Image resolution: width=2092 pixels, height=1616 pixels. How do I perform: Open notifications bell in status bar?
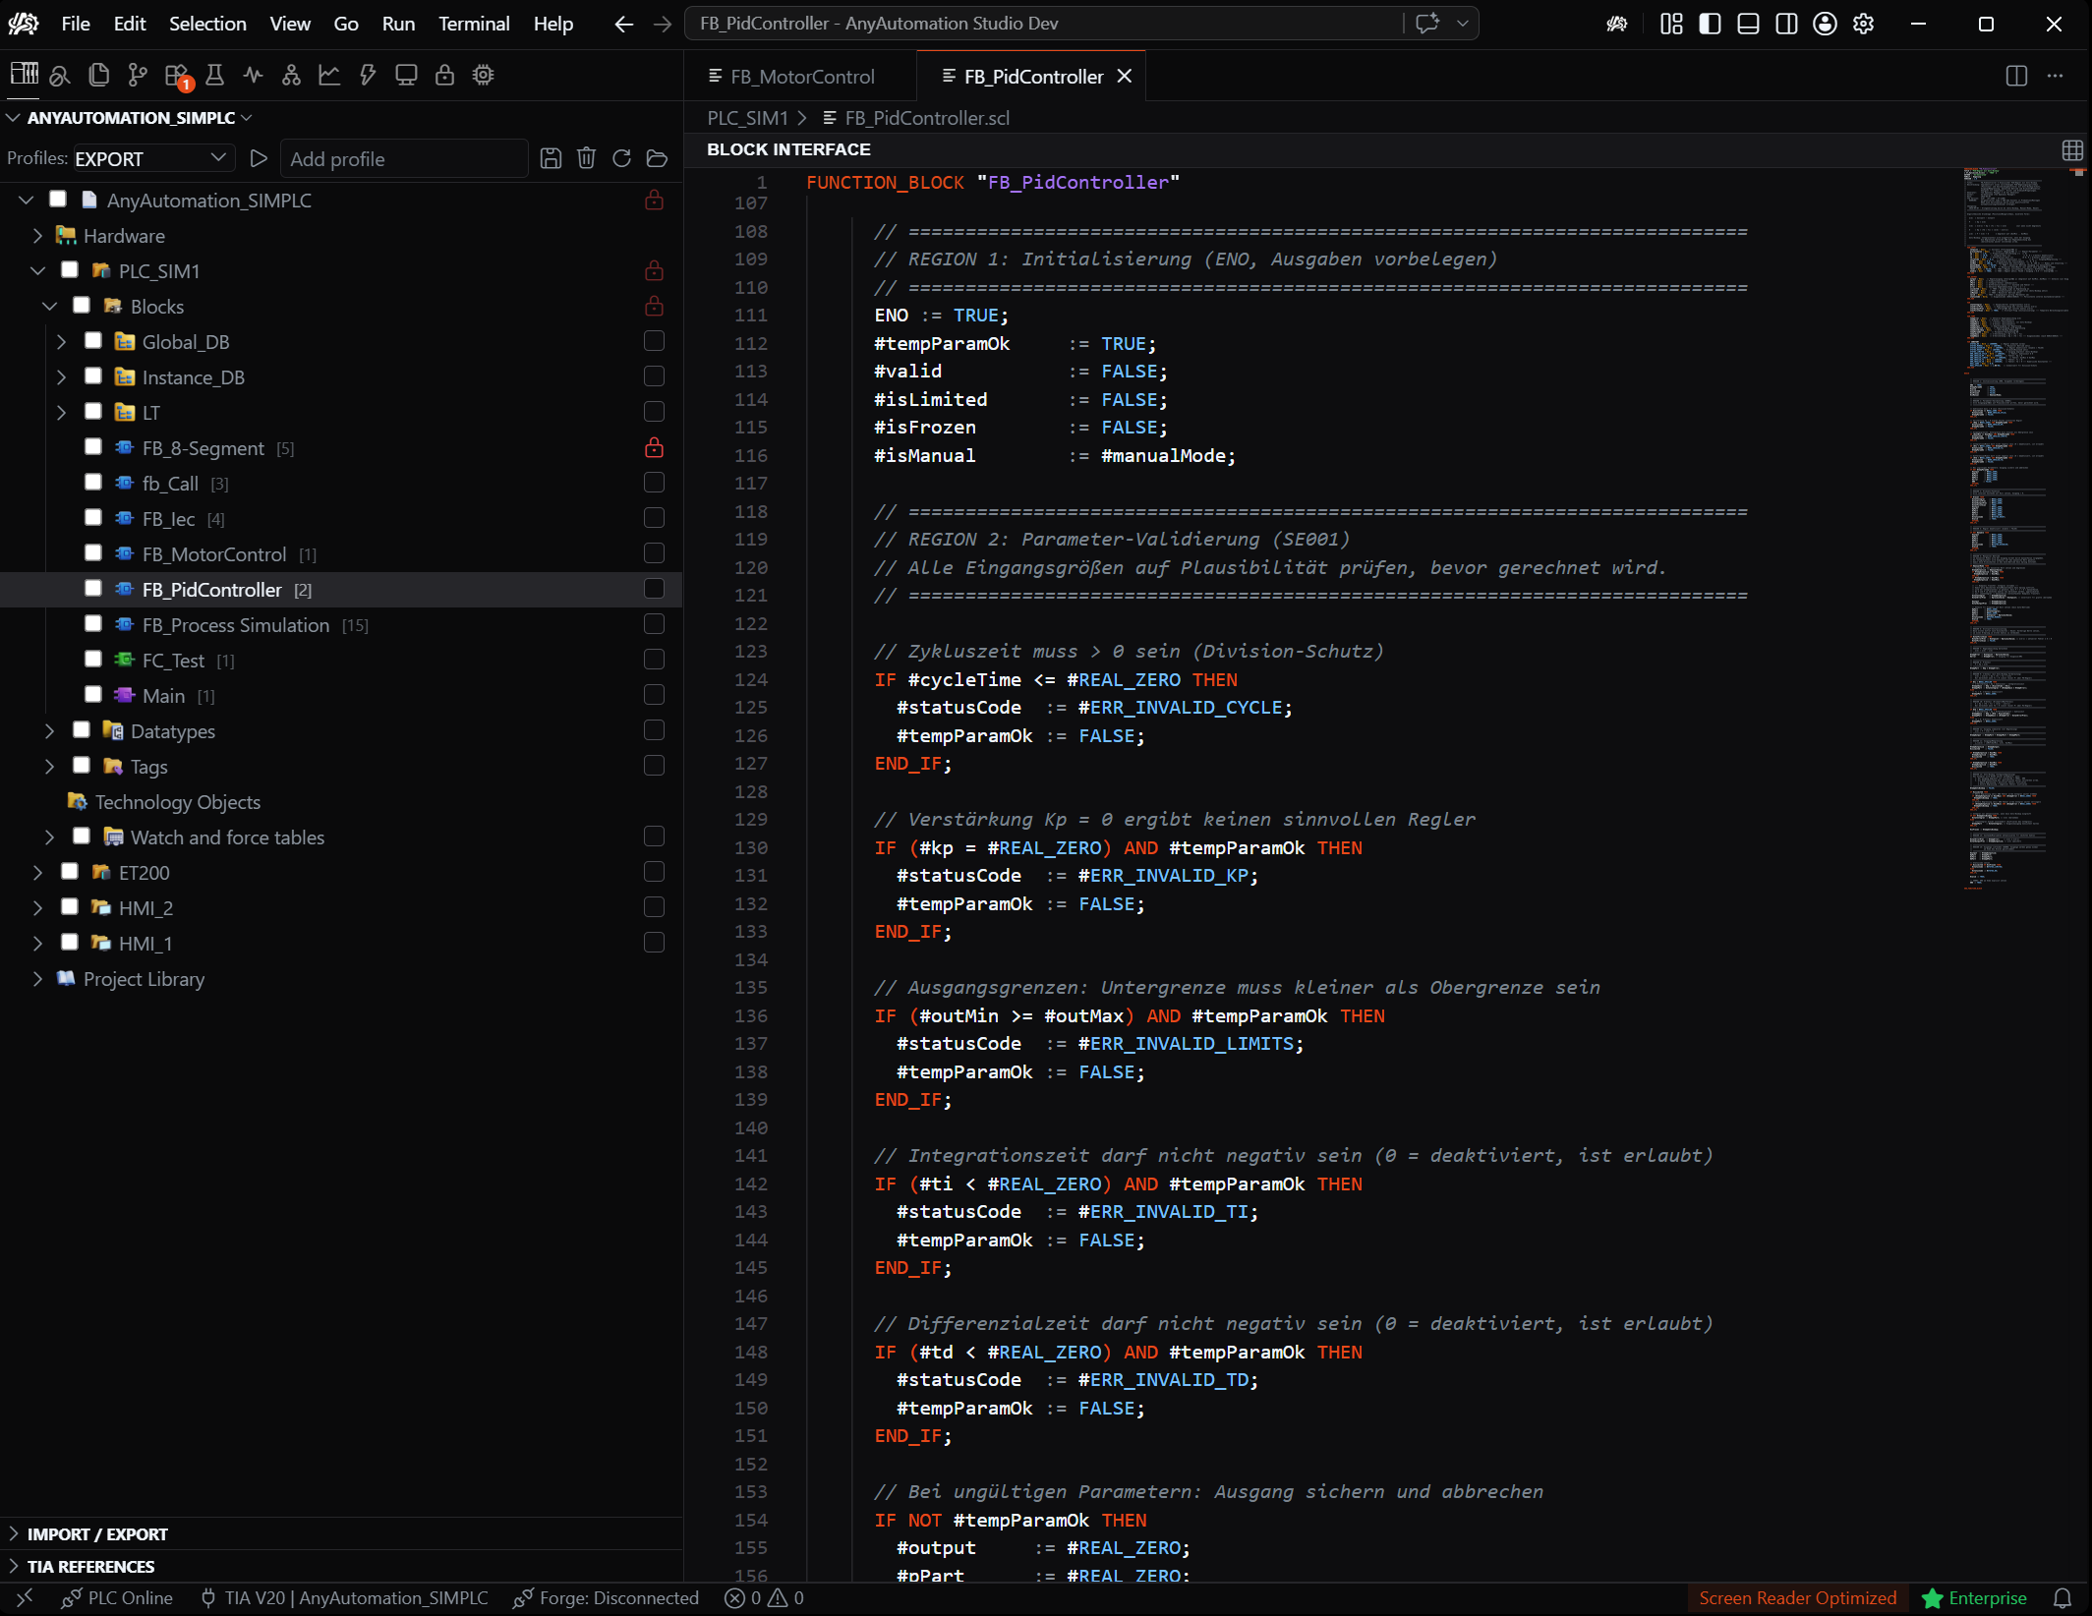coord(2063,1598)
